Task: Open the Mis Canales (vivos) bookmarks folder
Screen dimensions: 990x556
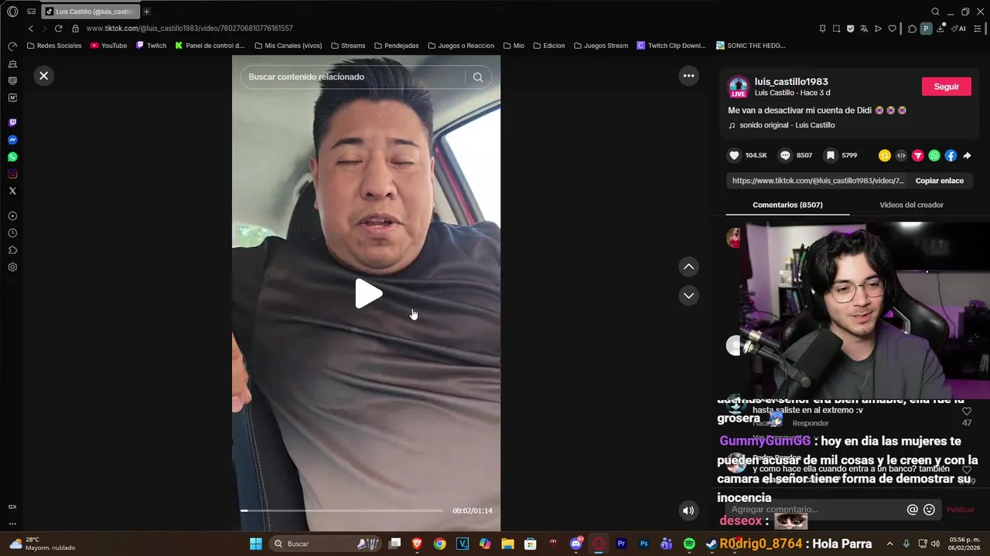Action: pyautogui.click(x=288, y=46)
